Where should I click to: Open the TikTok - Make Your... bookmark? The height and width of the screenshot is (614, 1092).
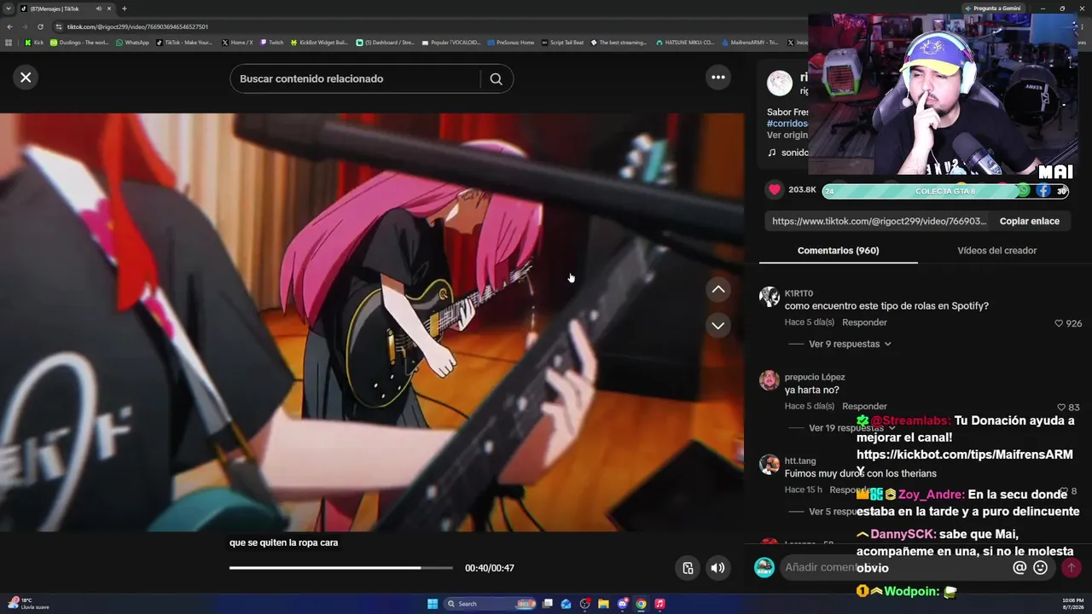pyautogui.click(x=184, y=42)
